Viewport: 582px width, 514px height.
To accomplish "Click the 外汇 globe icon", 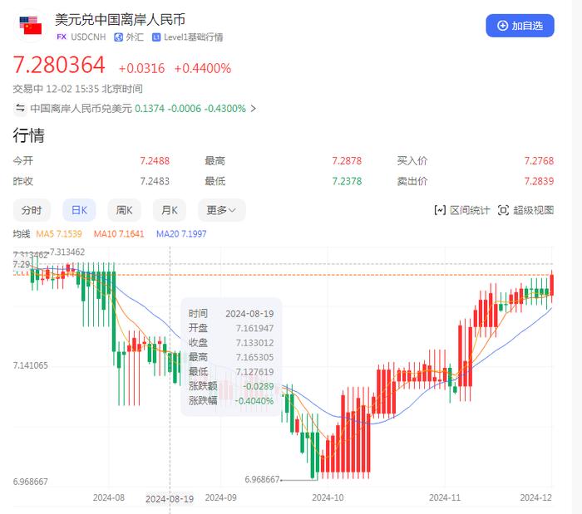I will click(x=118, y=37).
